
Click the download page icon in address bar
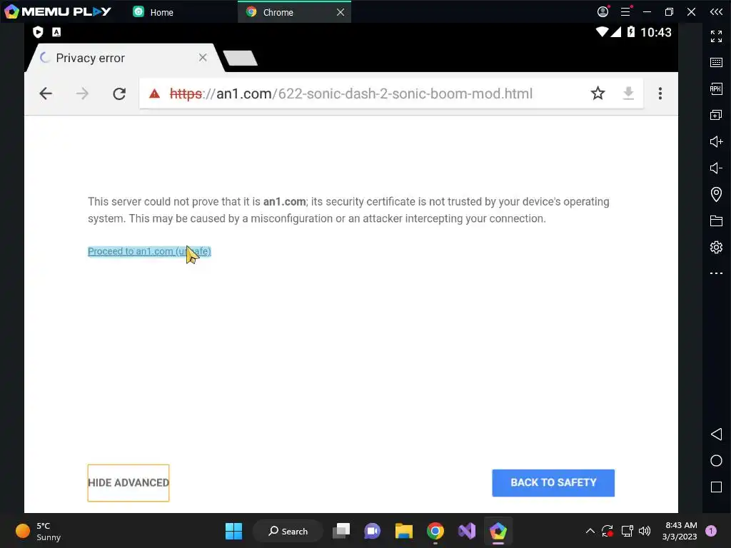point(628,93)
